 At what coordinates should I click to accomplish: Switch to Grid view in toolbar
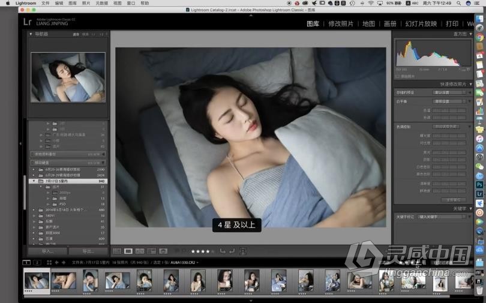(x=117, y=251)
